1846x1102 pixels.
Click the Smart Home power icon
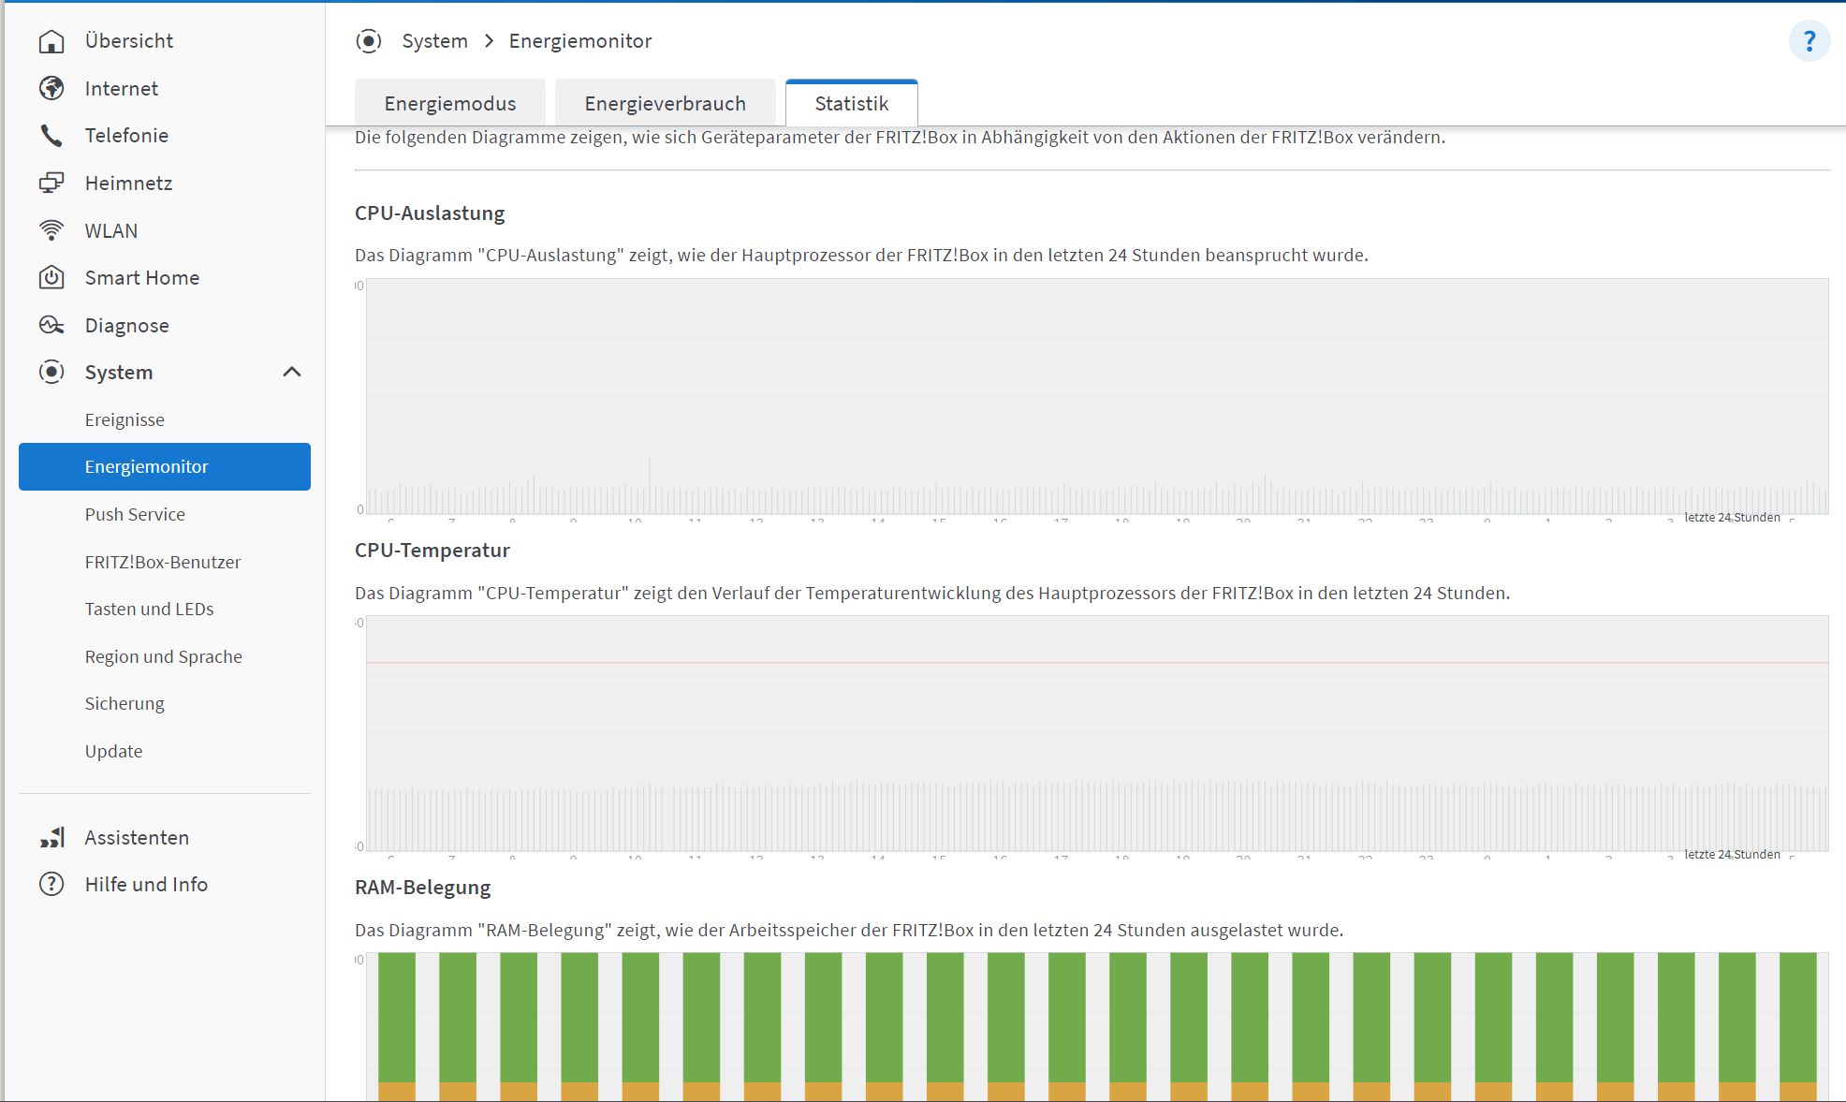coord(51,277)
